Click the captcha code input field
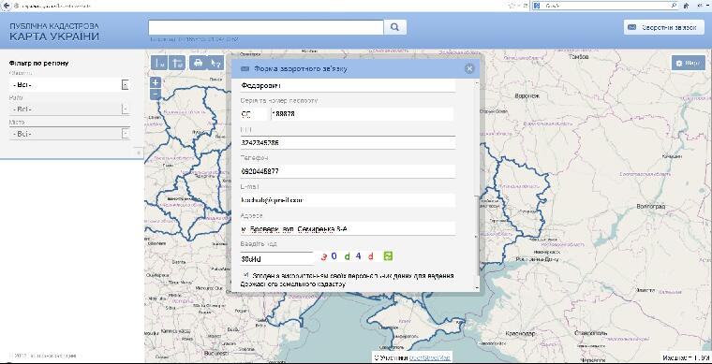Viewport: 712px width, 364px height. point(276,259)
